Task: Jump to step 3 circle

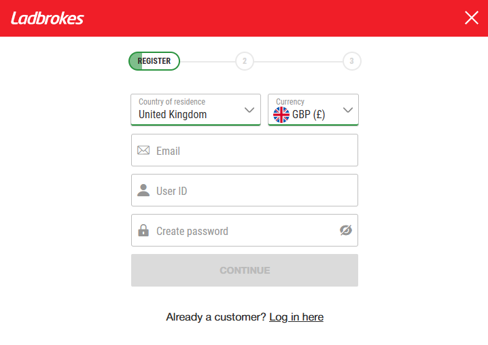Action: (351, 61)
